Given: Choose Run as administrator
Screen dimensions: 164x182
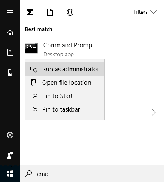Looking at the screenshot, I should (x=65, y=69).
